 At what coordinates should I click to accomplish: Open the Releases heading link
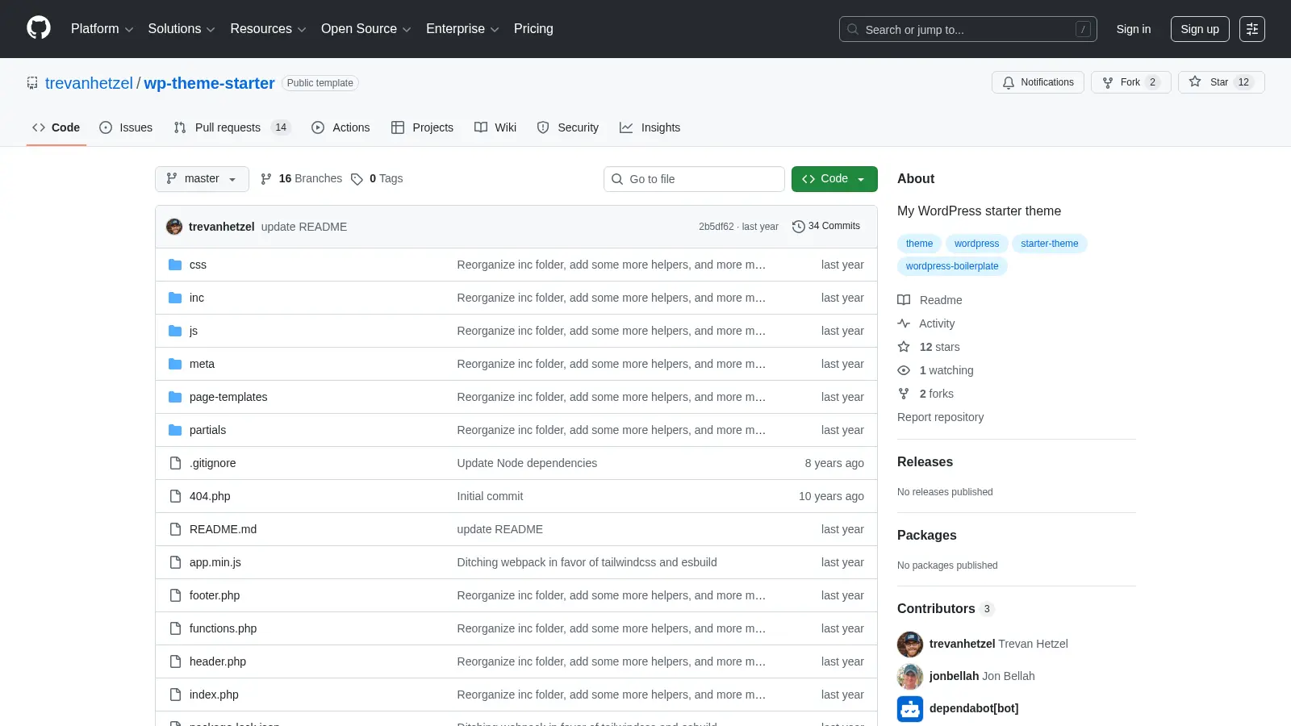tap(925, 462)
